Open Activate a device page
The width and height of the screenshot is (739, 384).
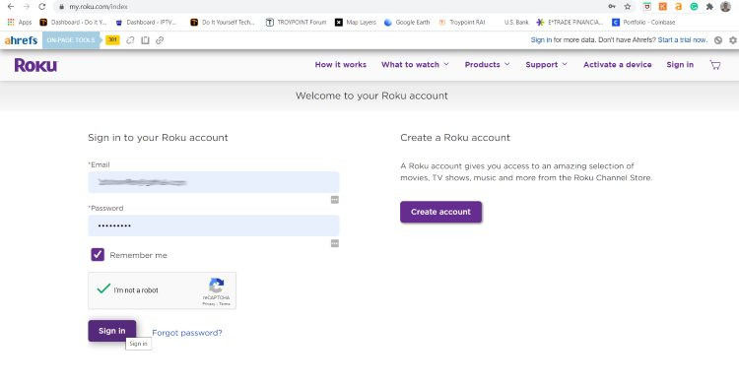click(x=618, y=65)
